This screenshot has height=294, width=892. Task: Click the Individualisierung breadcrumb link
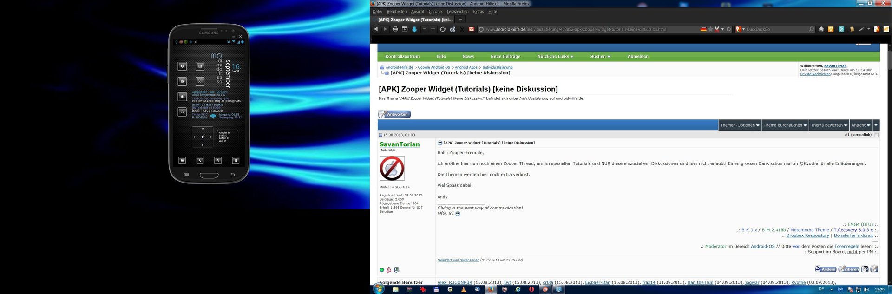click(498, 67)
